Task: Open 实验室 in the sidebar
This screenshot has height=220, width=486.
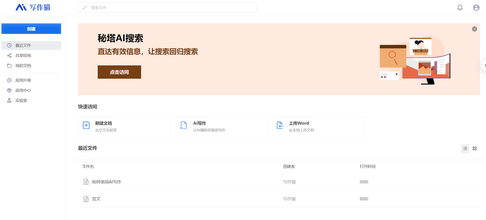Action: pos(31,101)
